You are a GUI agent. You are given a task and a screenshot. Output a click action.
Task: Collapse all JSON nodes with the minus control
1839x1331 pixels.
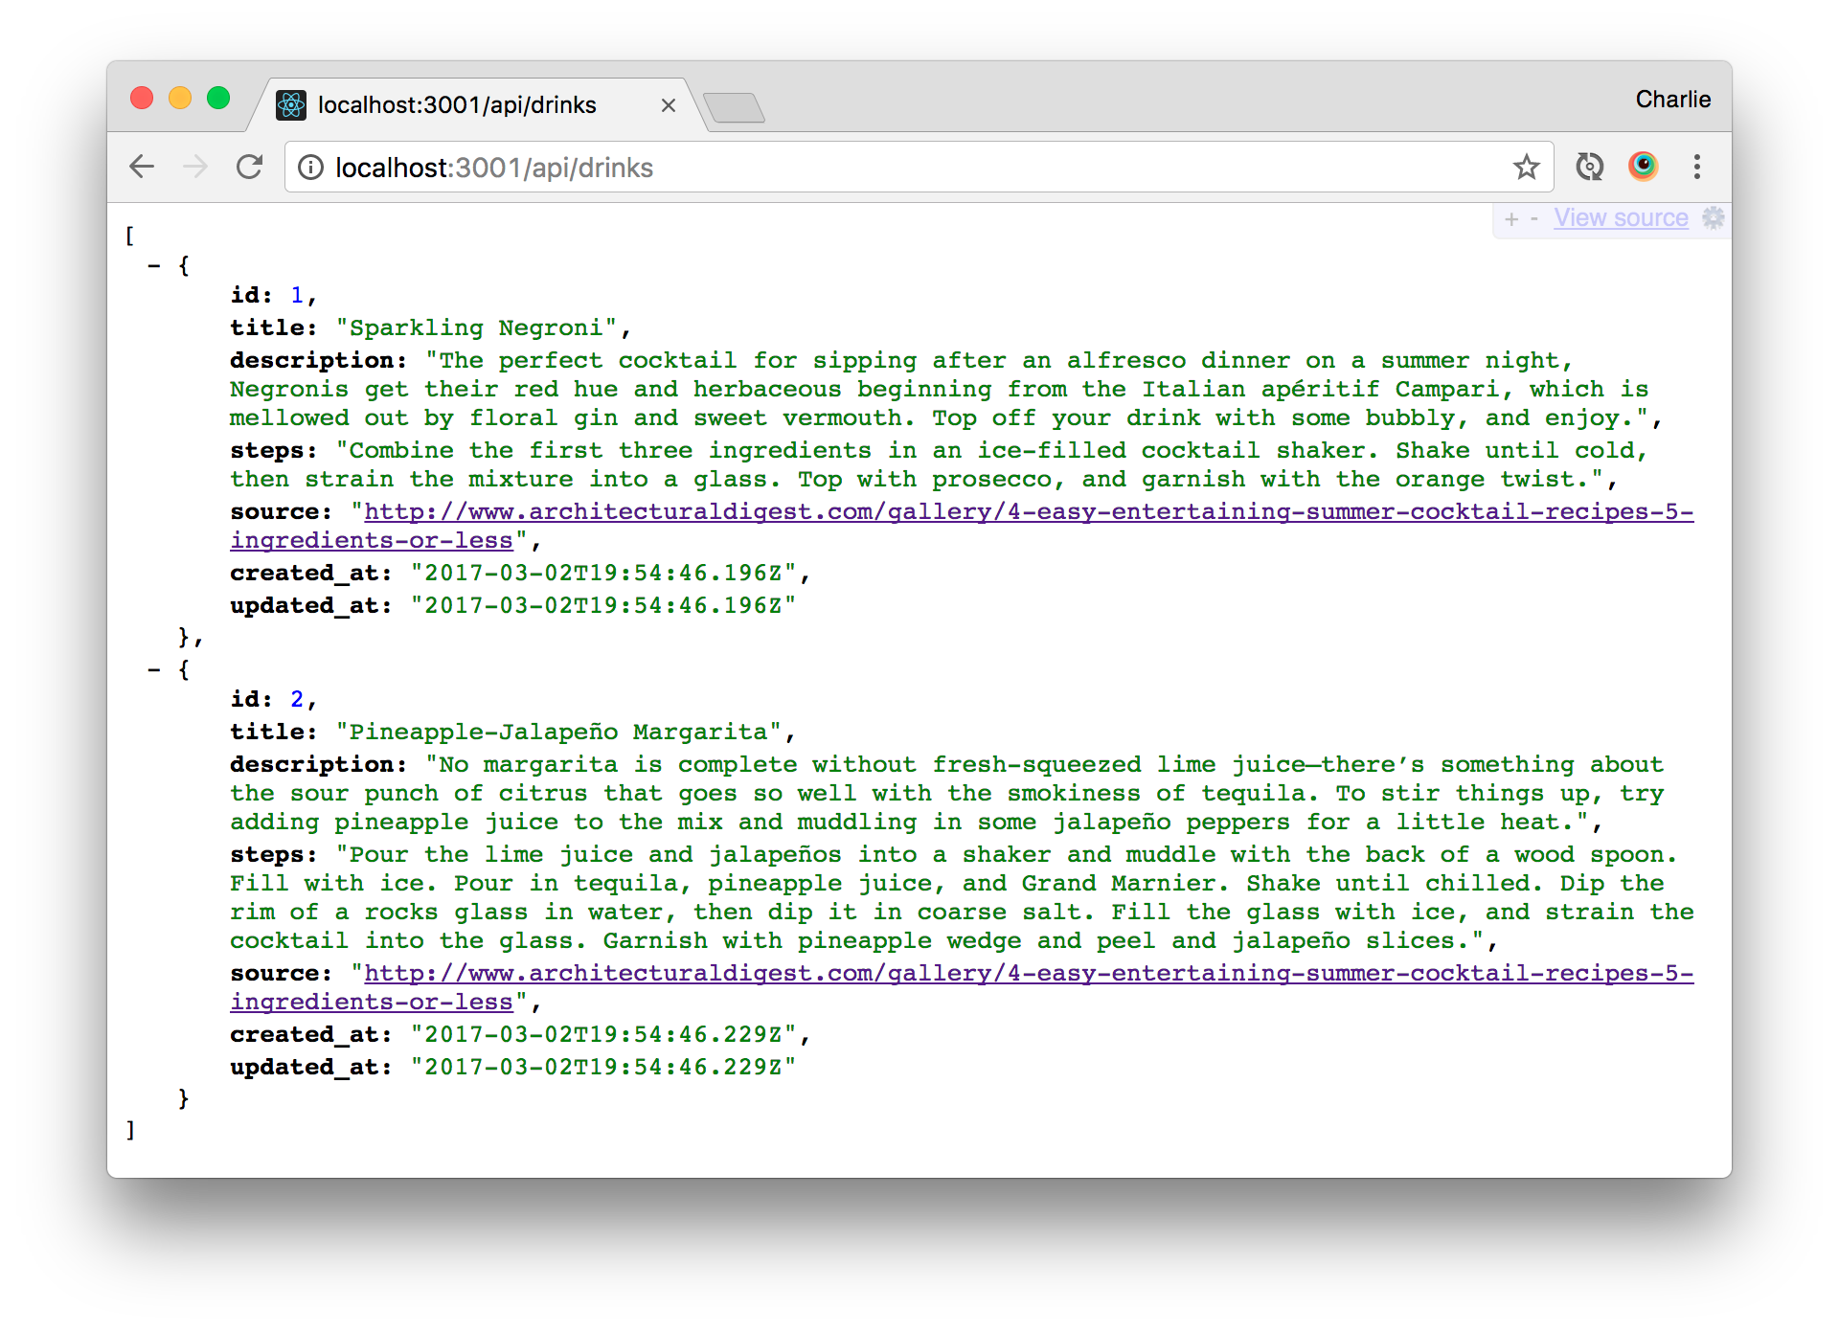pos(1534,218)
